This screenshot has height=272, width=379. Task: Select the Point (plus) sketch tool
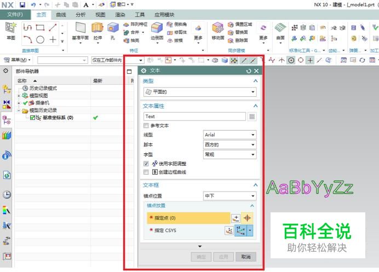pyautogui.click(x=53, y=39)
